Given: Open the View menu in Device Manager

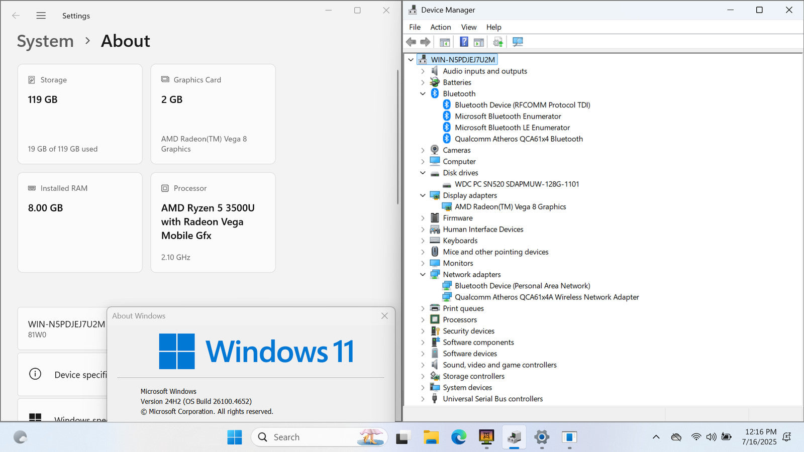Looking at the screenshot, I should click(x=468, y=27).
